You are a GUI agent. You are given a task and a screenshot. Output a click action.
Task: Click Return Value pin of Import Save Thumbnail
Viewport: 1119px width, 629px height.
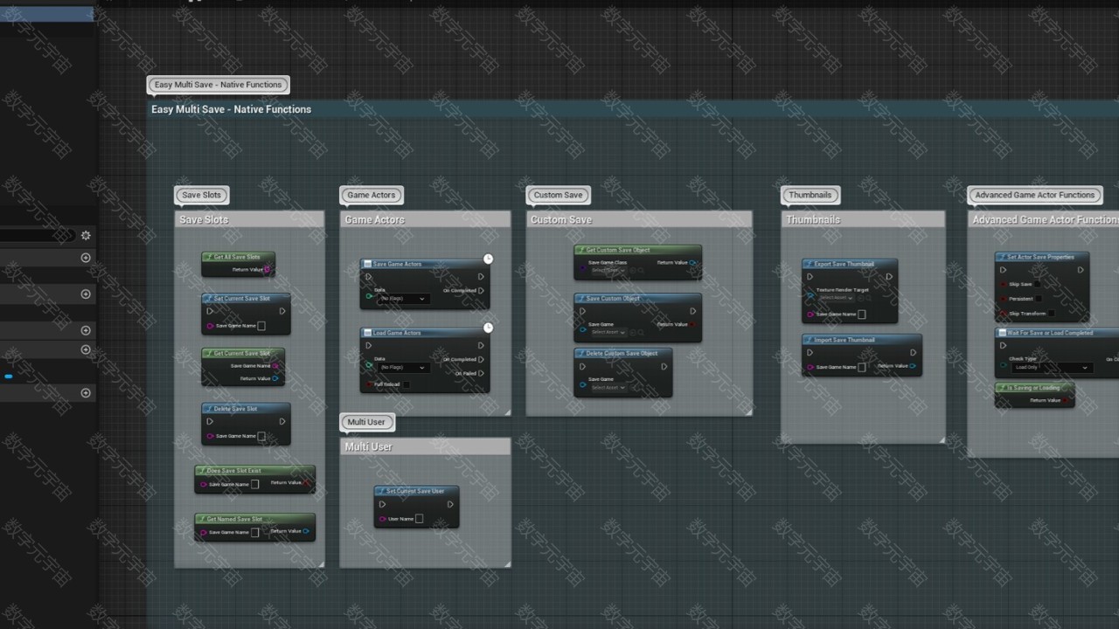pos(913,366)
